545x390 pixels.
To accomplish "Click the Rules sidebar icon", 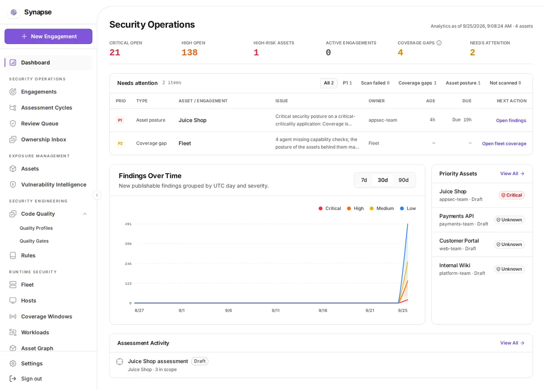I will tap(13, 255).
